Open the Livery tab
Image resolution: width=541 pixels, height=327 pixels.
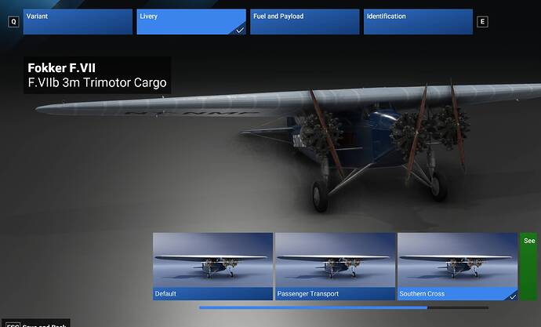coord(191,22)
